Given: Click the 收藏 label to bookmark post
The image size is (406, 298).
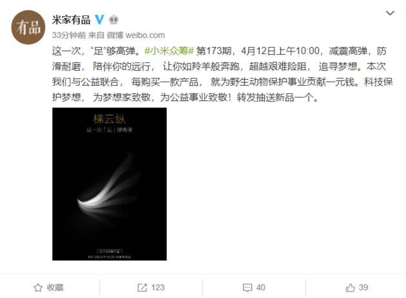Looking at the screenshot, I should [x=55, y=288].
